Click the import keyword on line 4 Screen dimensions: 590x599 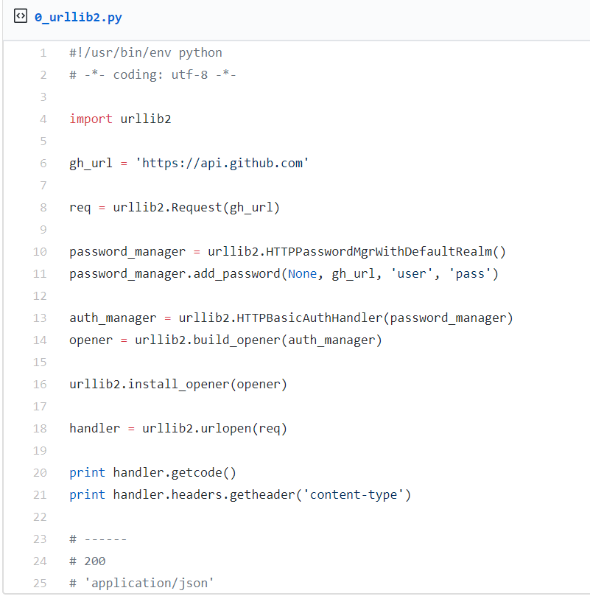(90, 119)
